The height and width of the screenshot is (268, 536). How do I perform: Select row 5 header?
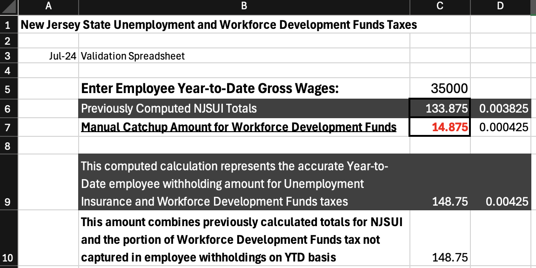pos(9,88)
